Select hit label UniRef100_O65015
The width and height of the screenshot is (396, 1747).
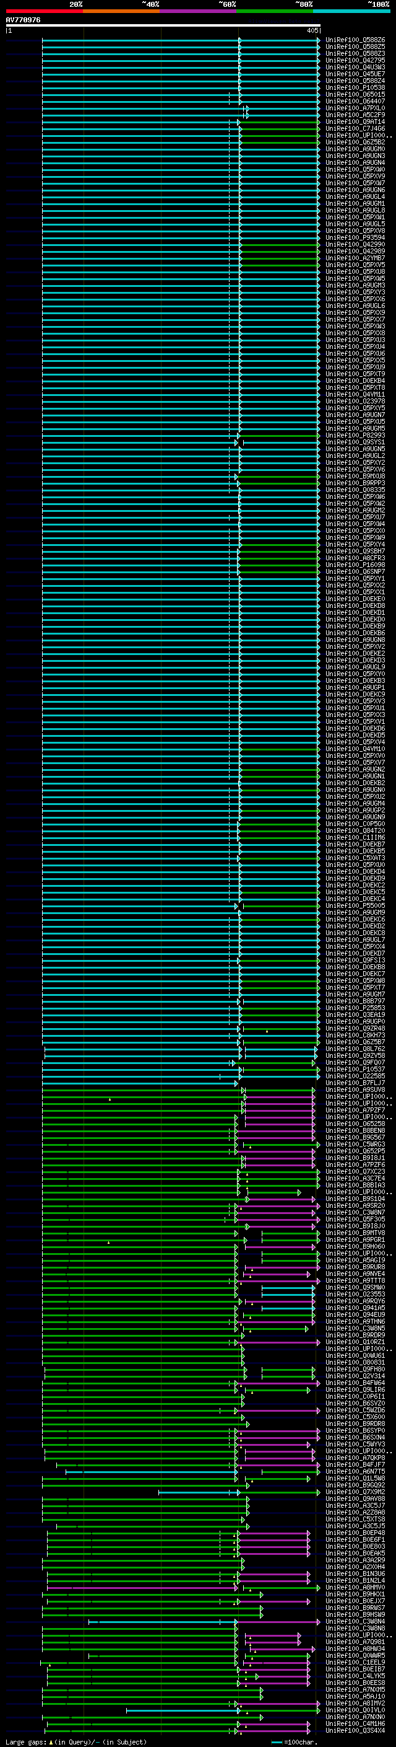tap(355, 94)
